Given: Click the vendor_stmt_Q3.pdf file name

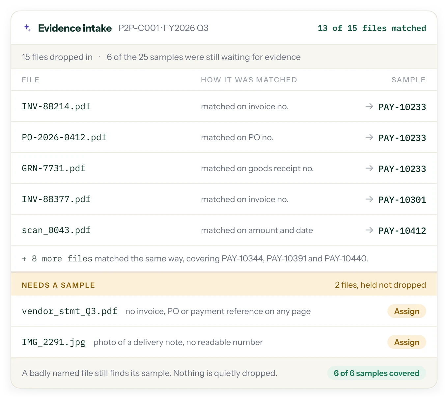Looking at the screenshot, I should point(70,311).
